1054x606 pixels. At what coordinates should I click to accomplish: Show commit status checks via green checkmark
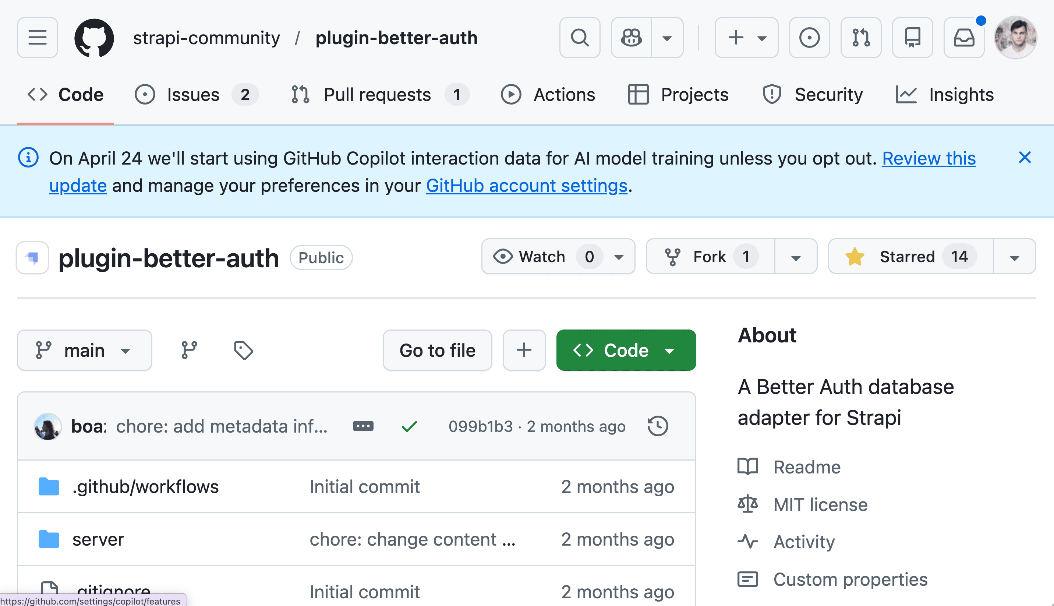(409, 426)
